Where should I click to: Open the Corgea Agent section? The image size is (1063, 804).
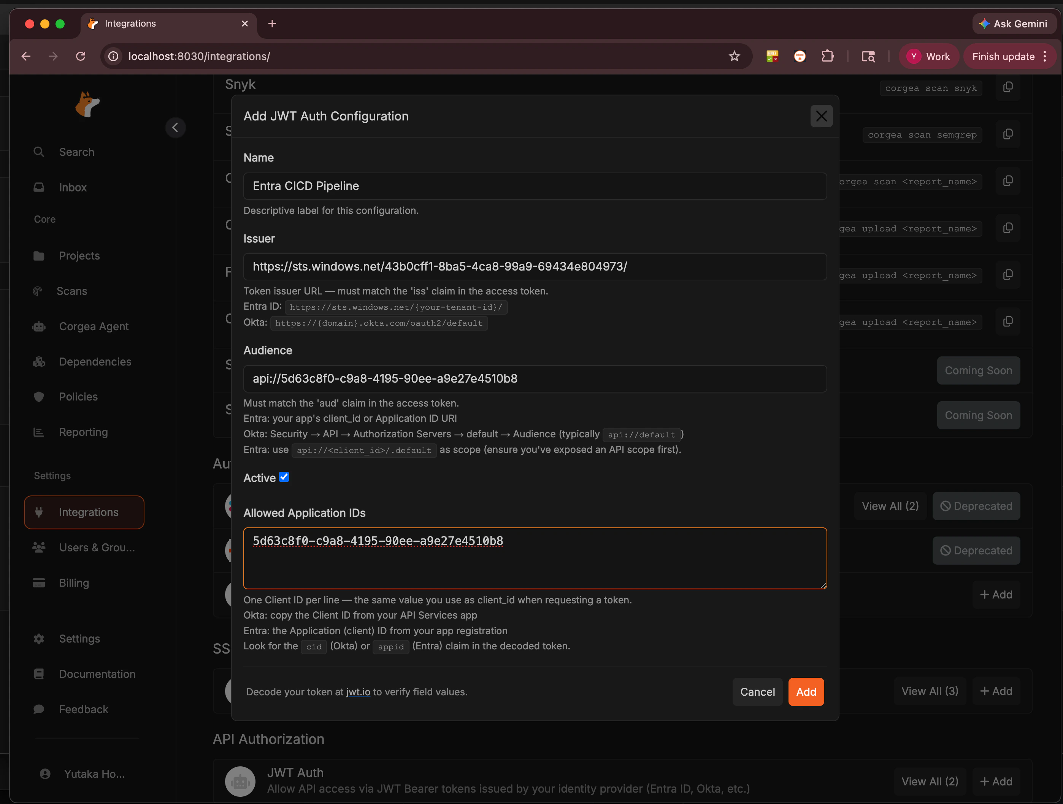(39, 326)
